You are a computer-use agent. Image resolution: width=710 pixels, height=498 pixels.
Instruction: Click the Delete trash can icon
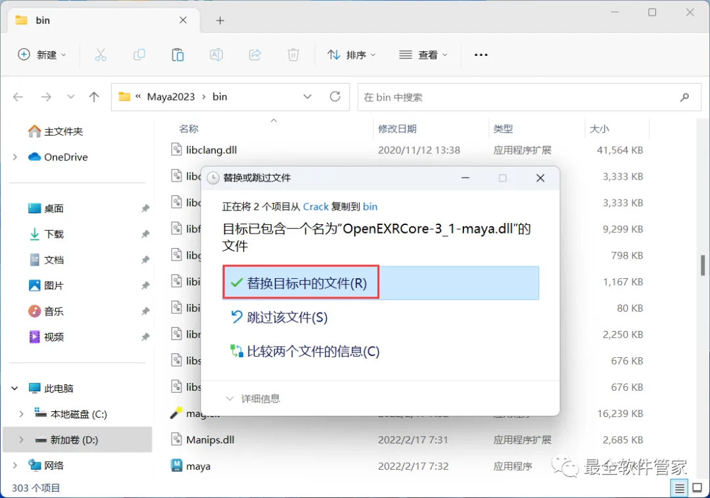(293, 55)
